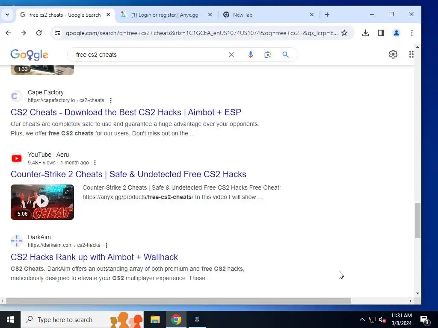Image resolution: width=438 pixels, height=328 pixels.
Task: Click the darkaim.com URL text
Action: 64,245
